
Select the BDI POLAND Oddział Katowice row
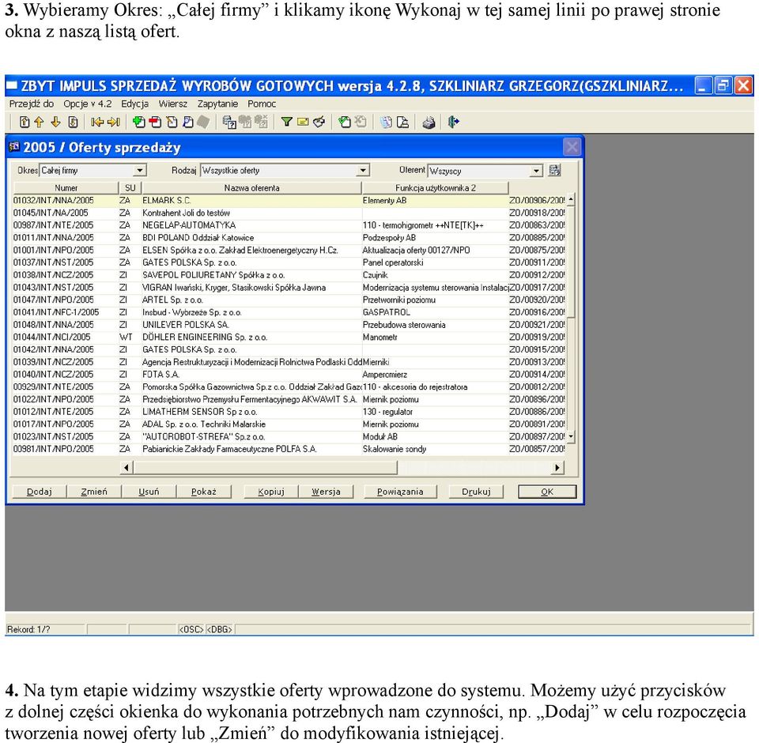point(289,238)
